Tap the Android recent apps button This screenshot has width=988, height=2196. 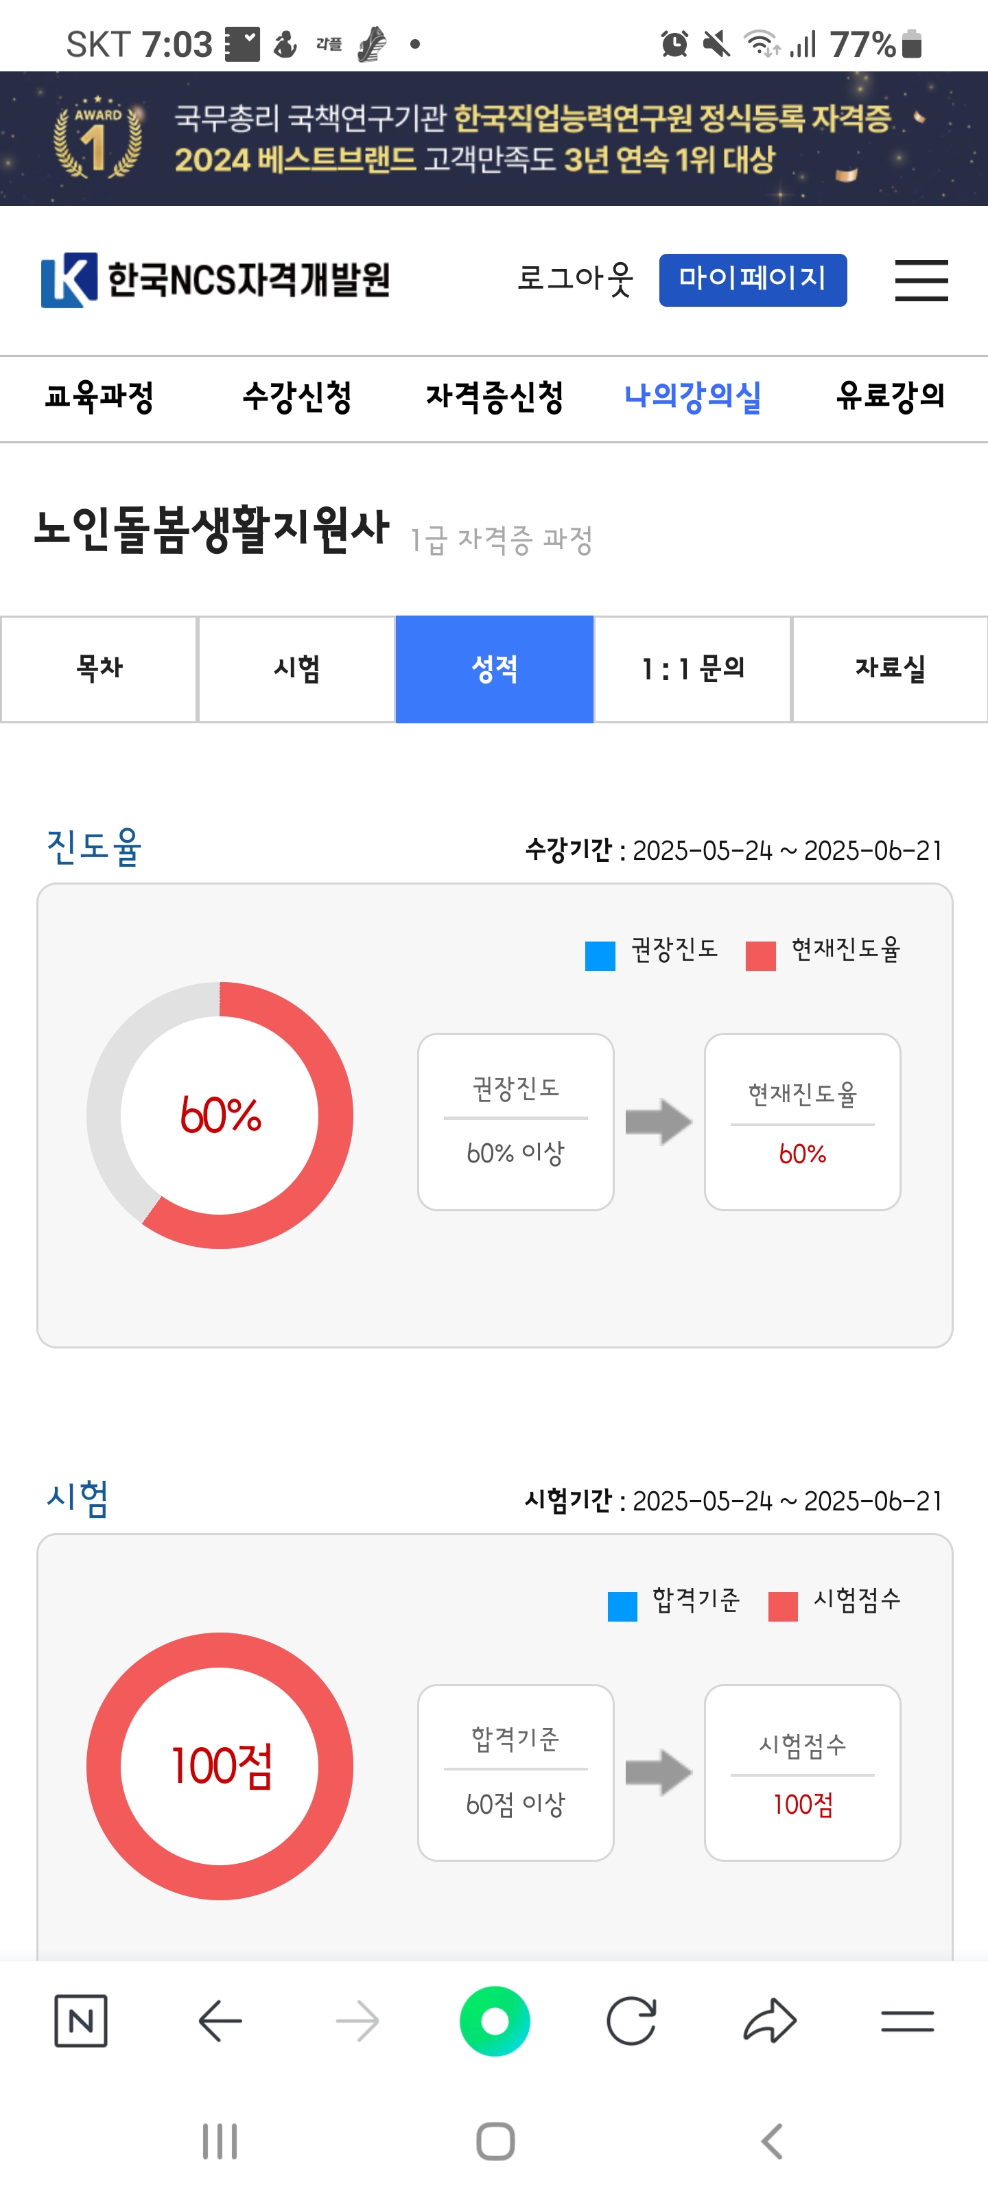point(219,2140)
